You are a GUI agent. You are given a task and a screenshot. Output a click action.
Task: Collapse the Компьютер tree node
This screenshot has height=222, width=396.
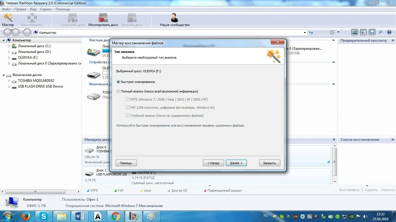tap(4, 40)
